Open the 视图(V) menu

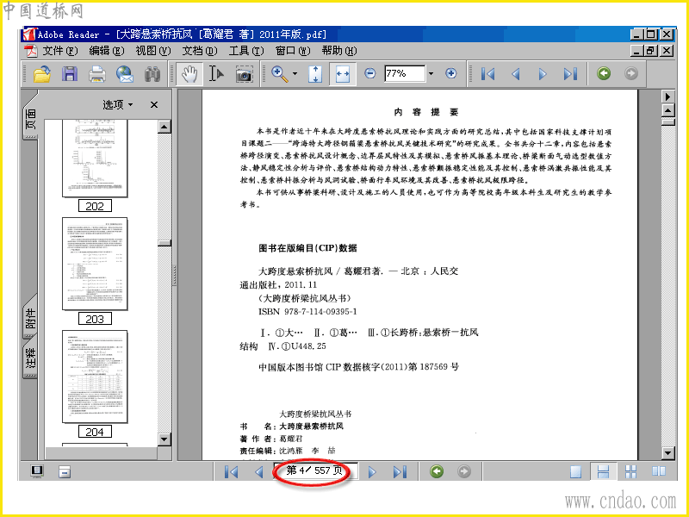click(x=153, y=51)
